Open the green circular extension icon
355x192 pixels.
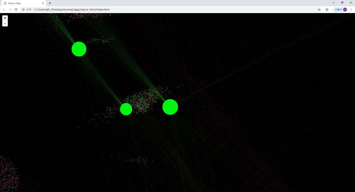327,10
